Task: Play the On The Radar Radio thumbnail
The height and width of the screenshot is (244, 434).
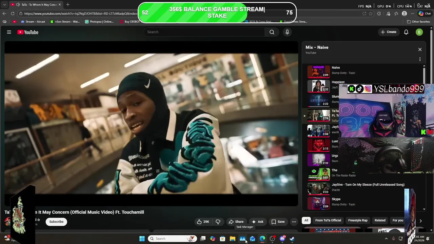Action: [318, 174]
